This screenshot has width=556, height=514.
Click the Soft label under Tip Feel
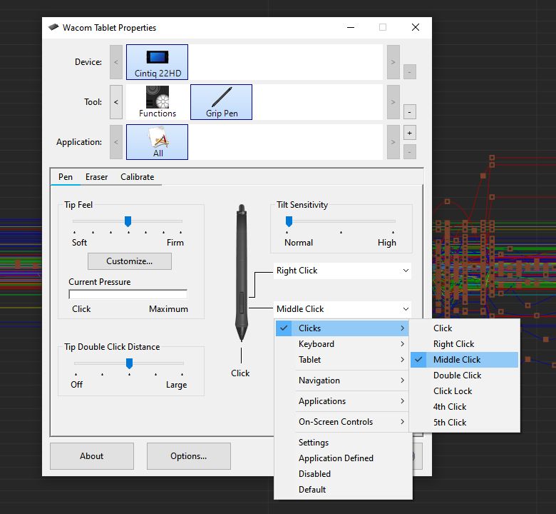[x=79, y=243]
